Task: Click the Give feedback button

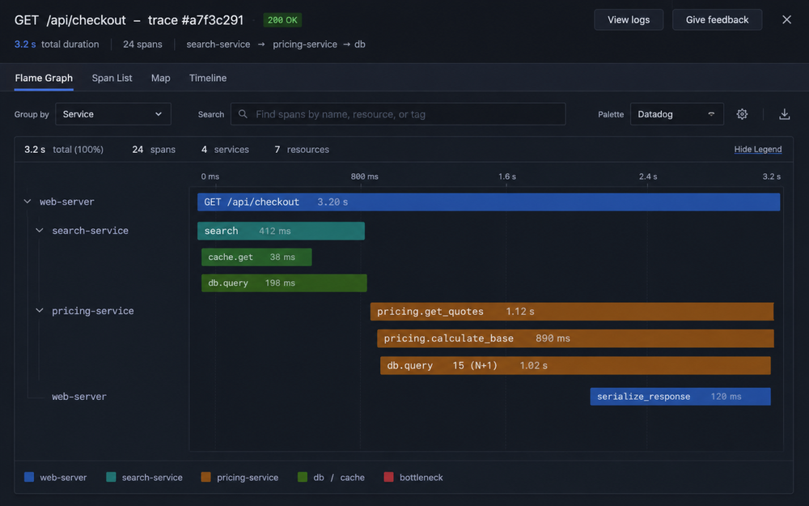Action: coord(717,19)
